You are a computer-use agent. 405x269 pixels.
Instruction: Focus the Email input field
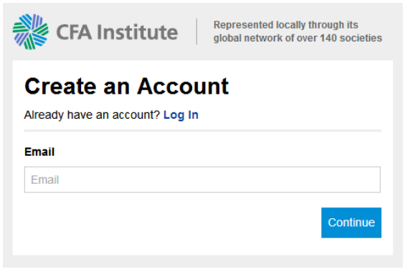tap(202, 180)
